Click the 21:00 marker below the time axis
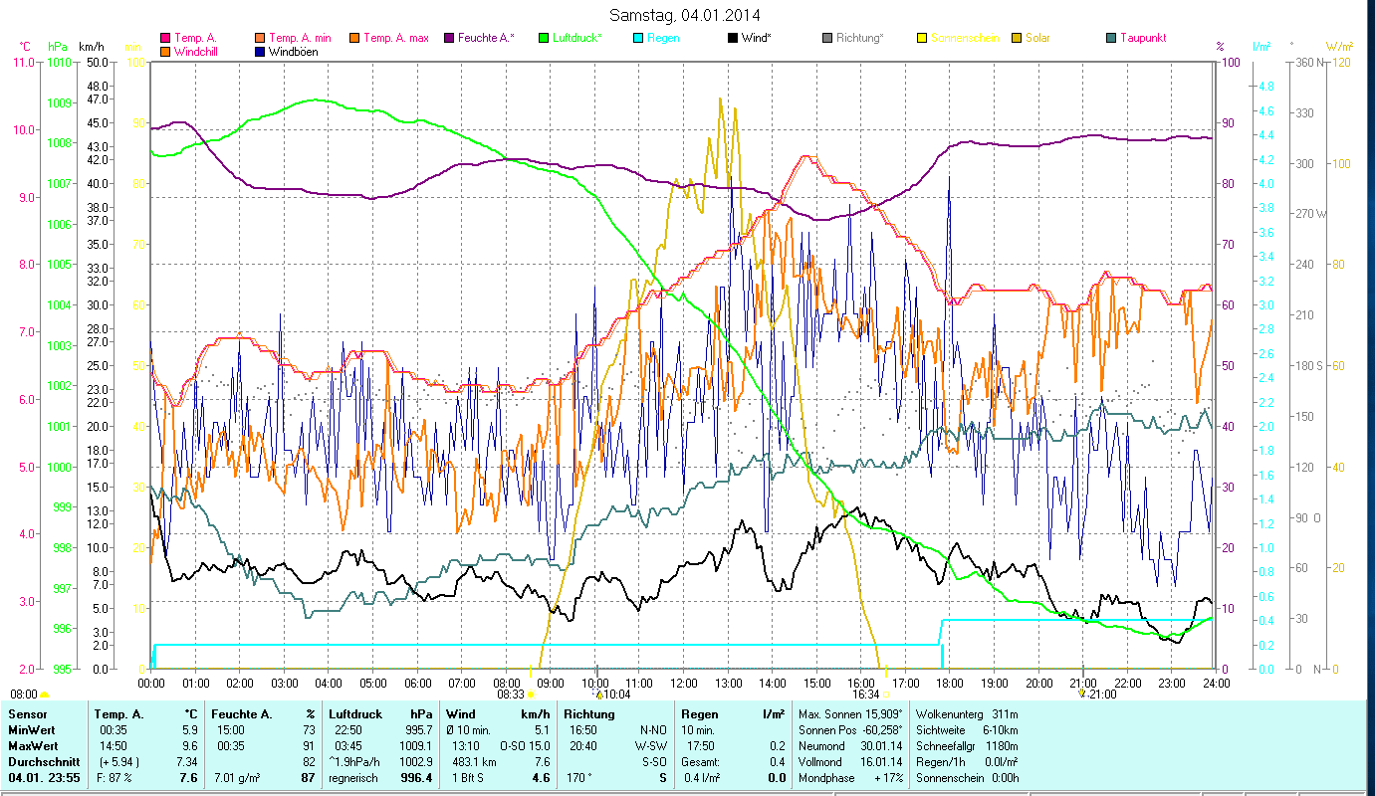 coord(1100,695)
